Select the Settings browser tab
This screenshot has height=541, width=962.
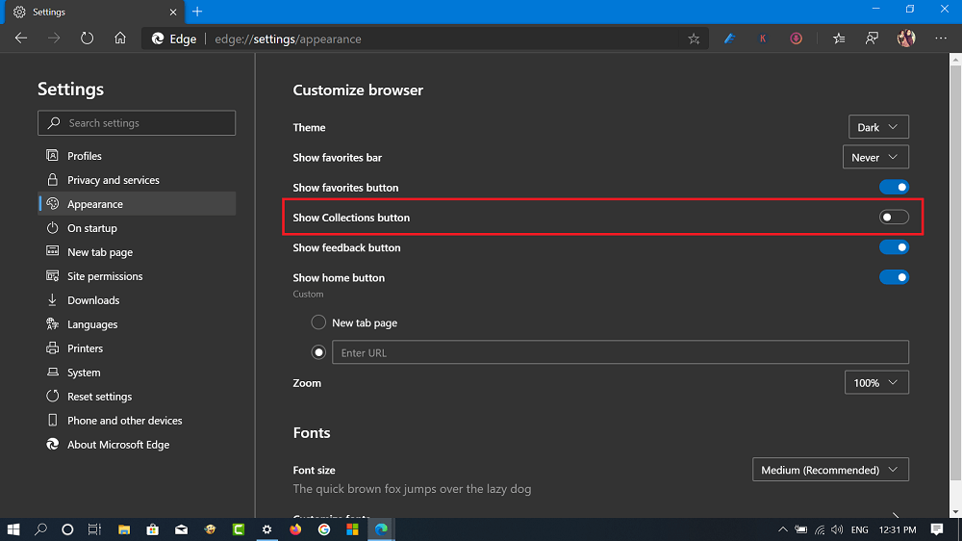94,12
